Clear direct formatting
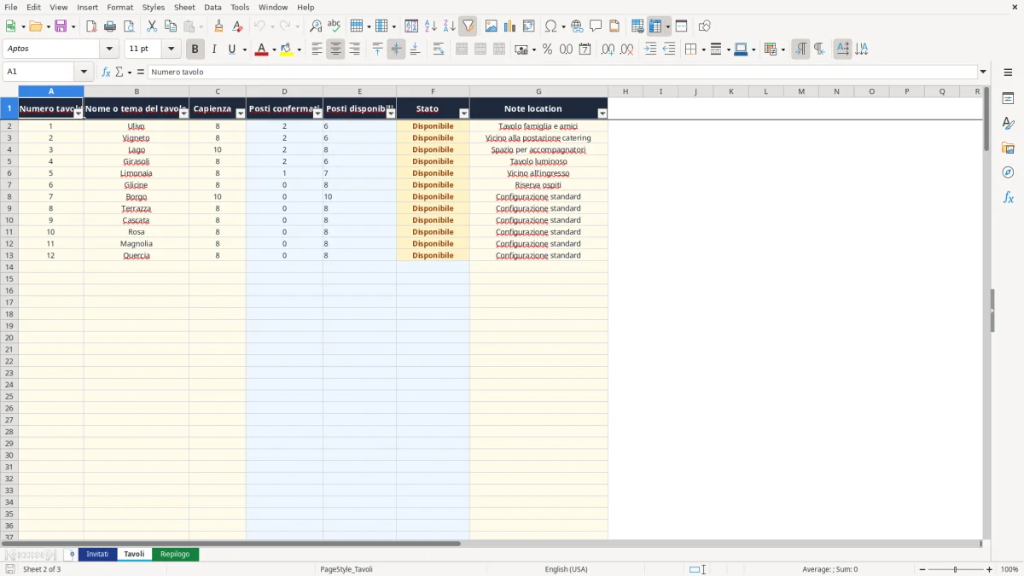The height and width of the screenshot is (576, 1024). point(238,26)
